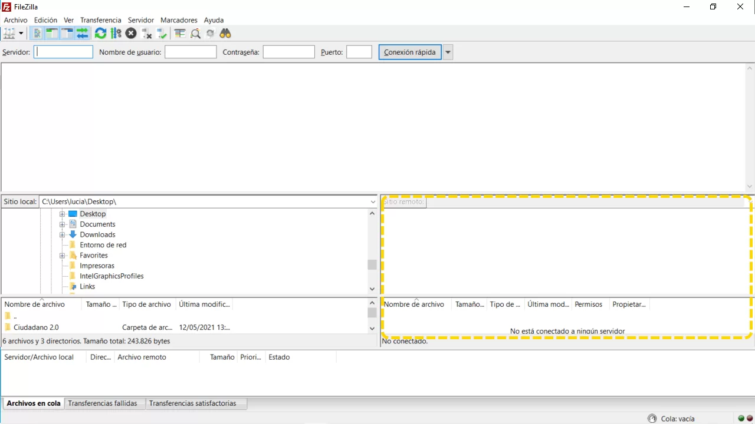Expand the Downloads tree node

tap(62, 234)
